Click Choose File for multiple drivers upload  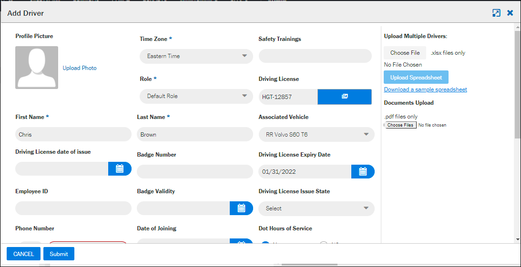tap(405, 53)
